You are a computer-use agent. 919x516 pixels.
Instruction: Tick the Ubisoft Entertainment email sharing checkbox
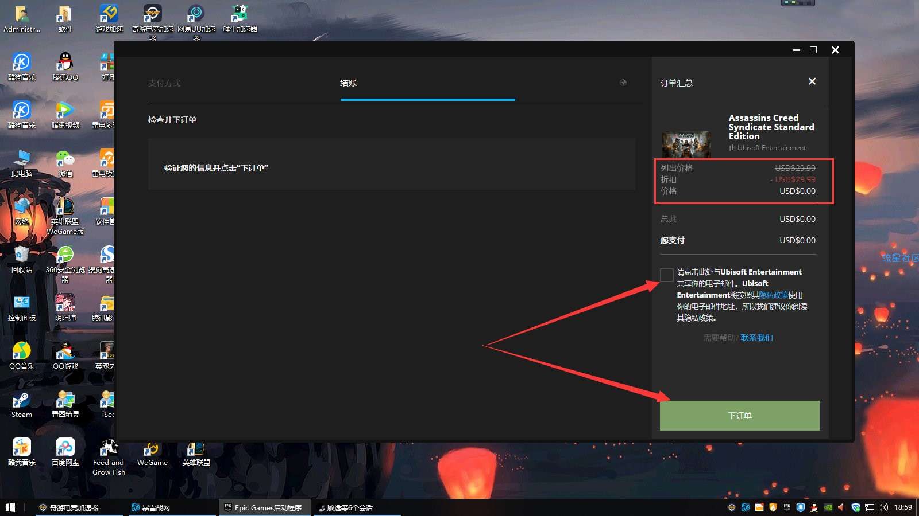tap(666, 275)
